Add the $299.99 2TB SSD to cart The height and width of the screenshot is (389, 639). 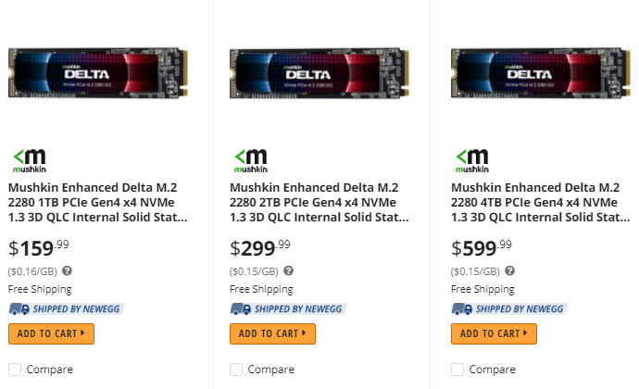[x=272, y=333]
